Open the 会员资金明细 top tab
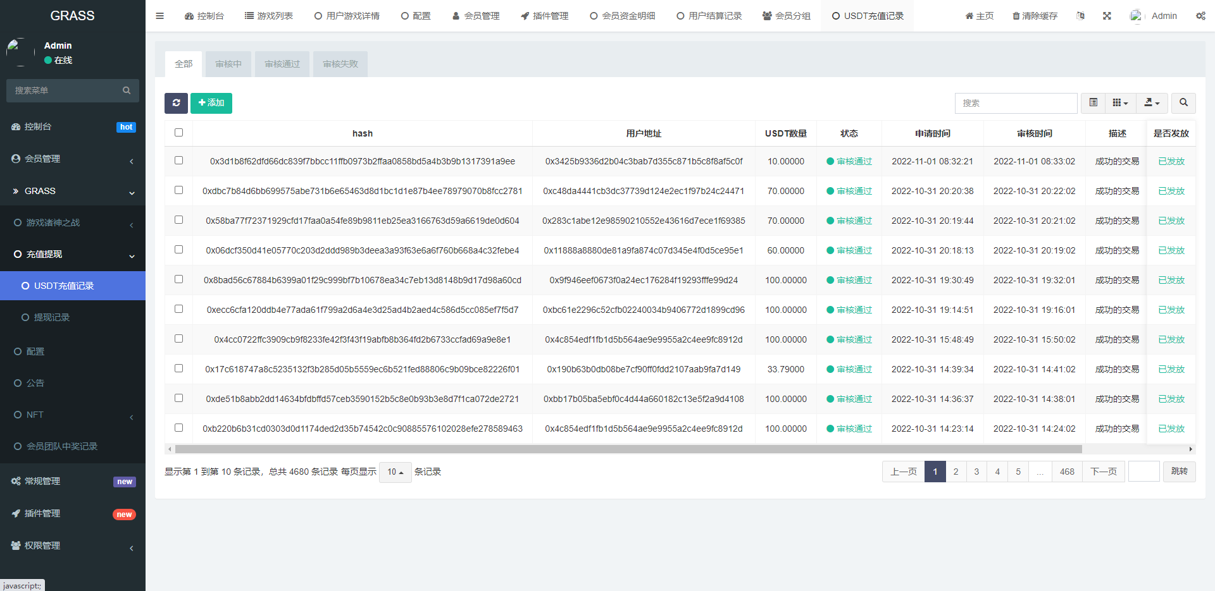 [622, 16]
